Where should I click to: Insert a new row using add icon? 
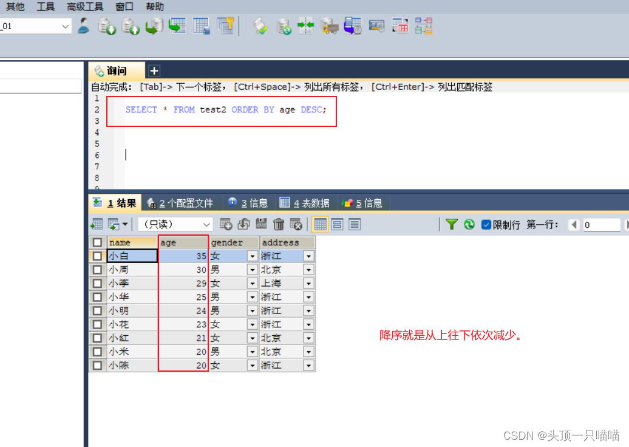pyautogui.click(x=225, y=224)
